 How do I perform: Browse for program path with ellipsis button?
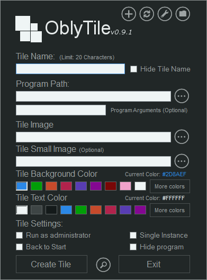[x=182, y=96]
